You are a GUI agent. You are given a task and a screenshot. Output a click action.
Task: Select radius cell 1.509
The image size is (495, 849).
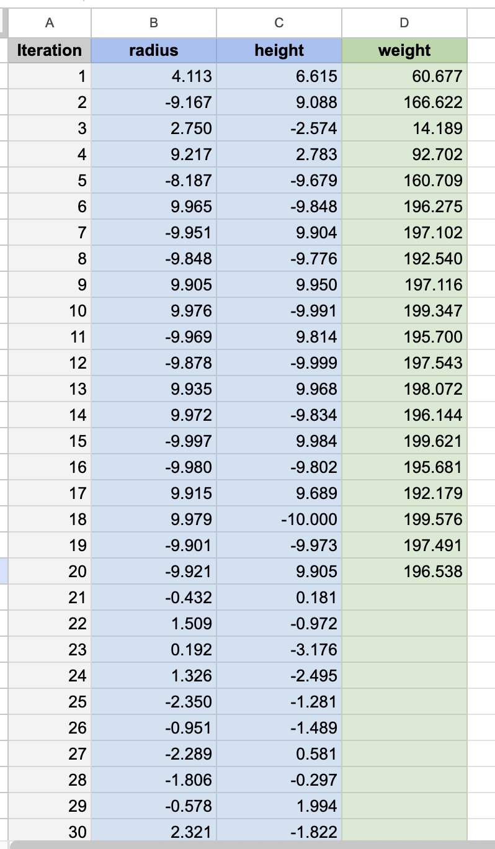coord(154,624)
